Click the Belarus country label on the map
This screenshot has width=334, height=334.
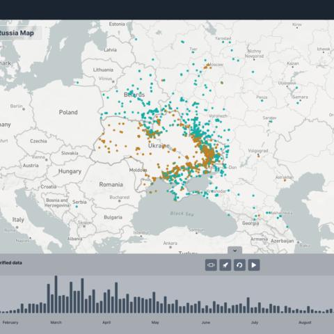pos(134,95)
